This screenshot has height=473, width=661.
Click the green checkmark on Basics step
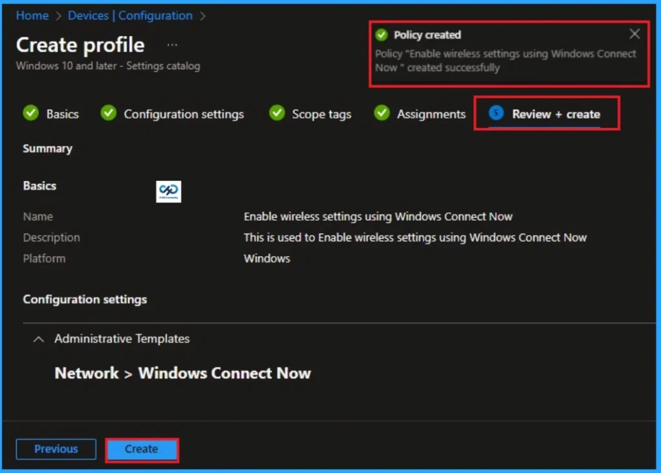point(30,113)
